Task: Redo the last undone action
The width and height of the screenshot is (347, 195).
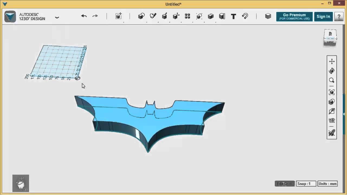Action: pos(95,16)
